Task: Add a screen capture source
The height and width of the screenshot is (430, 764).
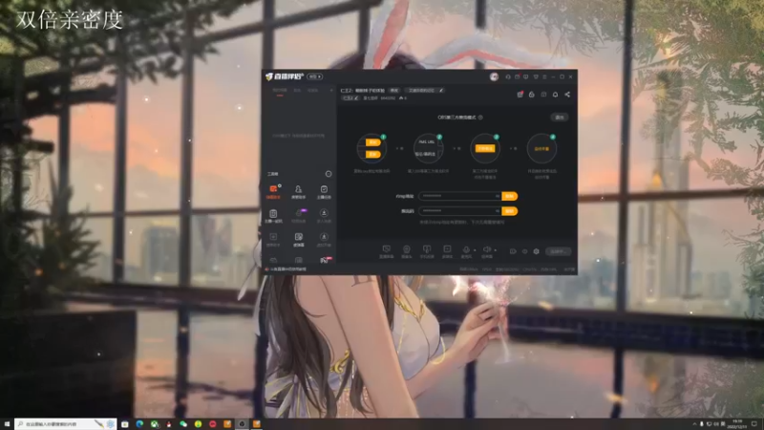Action: [387, 251]
